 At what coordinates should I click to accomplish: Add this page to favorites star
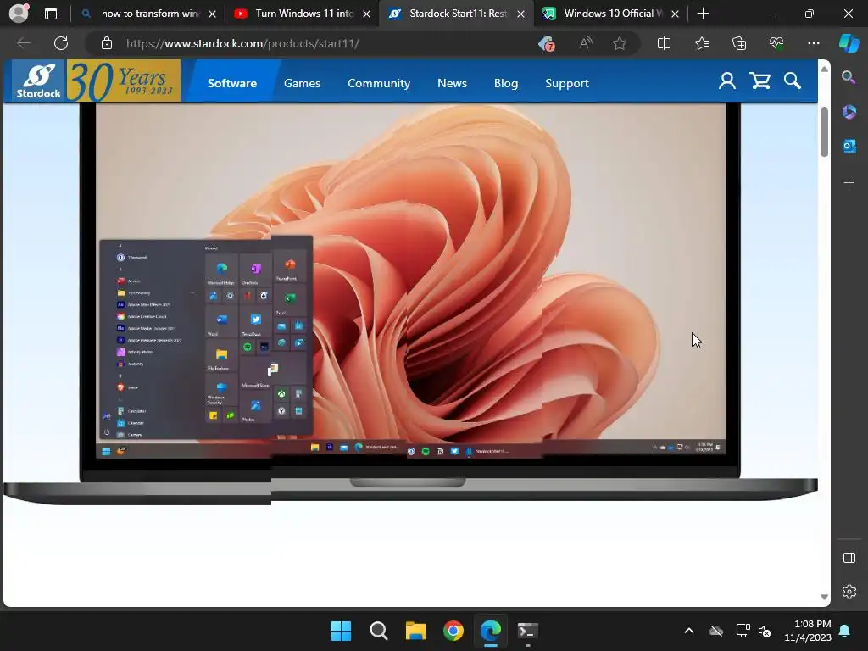click(x=620, y=43)
